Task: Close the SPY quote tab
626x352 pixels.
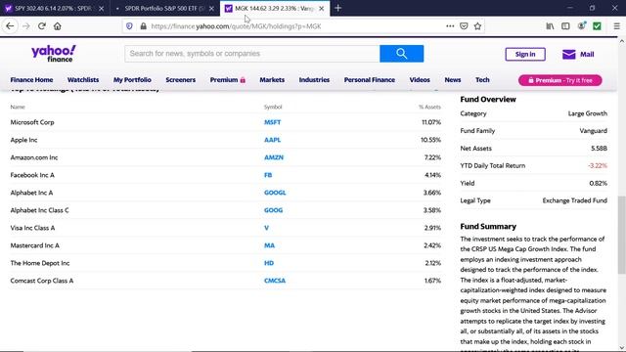Action: [101, 9]
